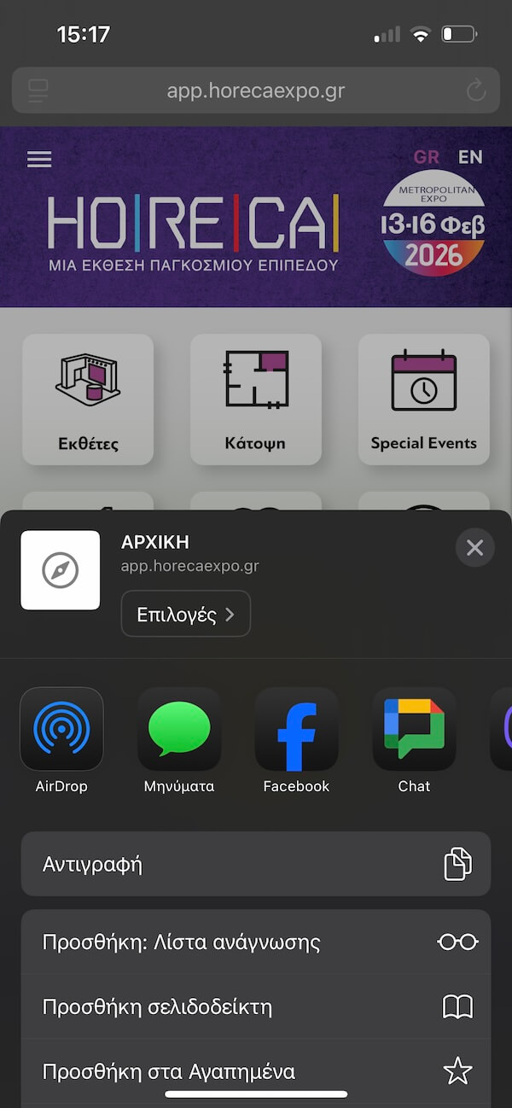
Task: Reload the page with the refresh icon
Action: pos(475,90)
